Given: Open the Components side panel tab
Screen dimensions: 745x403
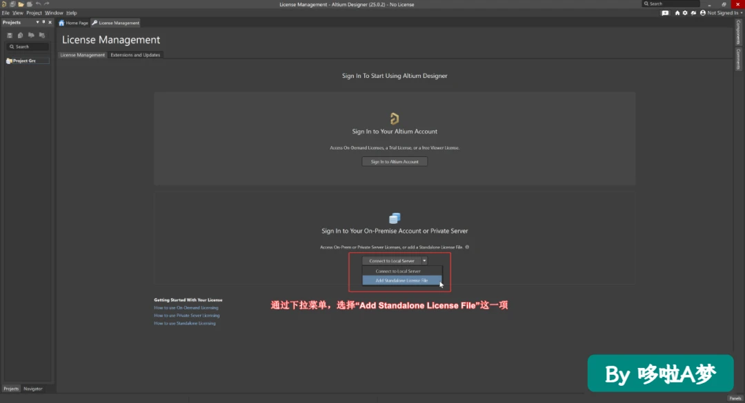Looking at the screenshot, I should point(738,32).
